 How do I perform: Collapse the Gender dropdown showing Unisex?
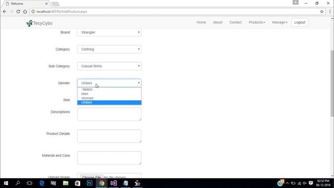(109, 83)
